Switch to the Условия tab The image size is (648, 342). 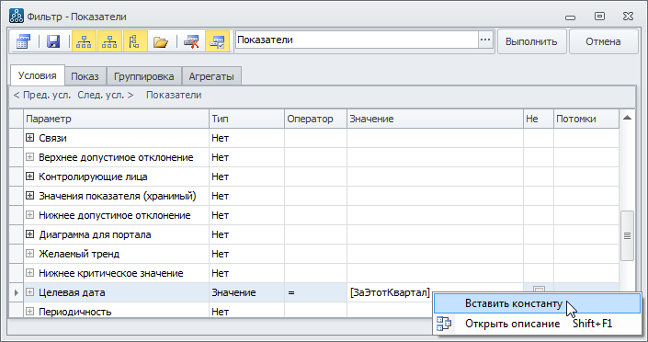point(37,75)
